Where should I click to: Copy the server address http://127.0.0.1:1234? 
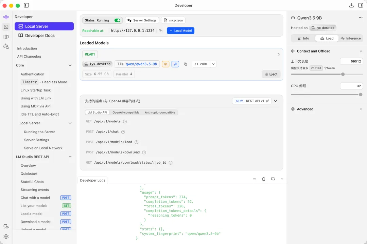click(160, 30)
